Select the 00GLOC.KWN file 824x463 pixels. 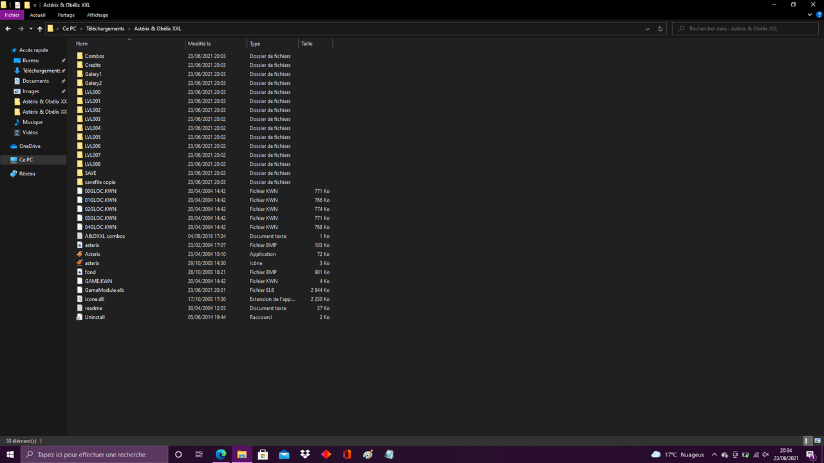100,191
